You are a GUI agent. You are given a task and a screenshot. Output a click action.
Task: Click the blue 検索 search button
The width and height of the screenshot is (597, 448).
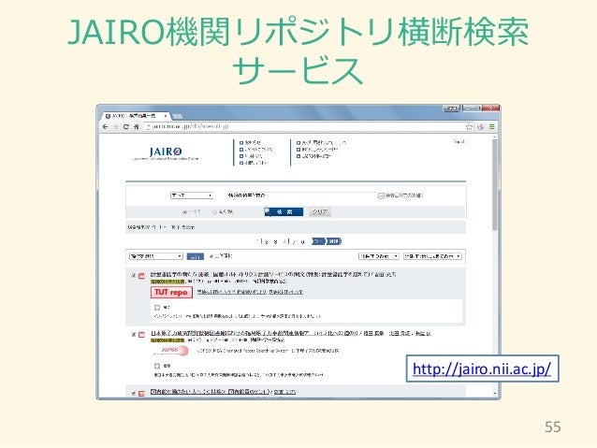(x=284, y=212)
